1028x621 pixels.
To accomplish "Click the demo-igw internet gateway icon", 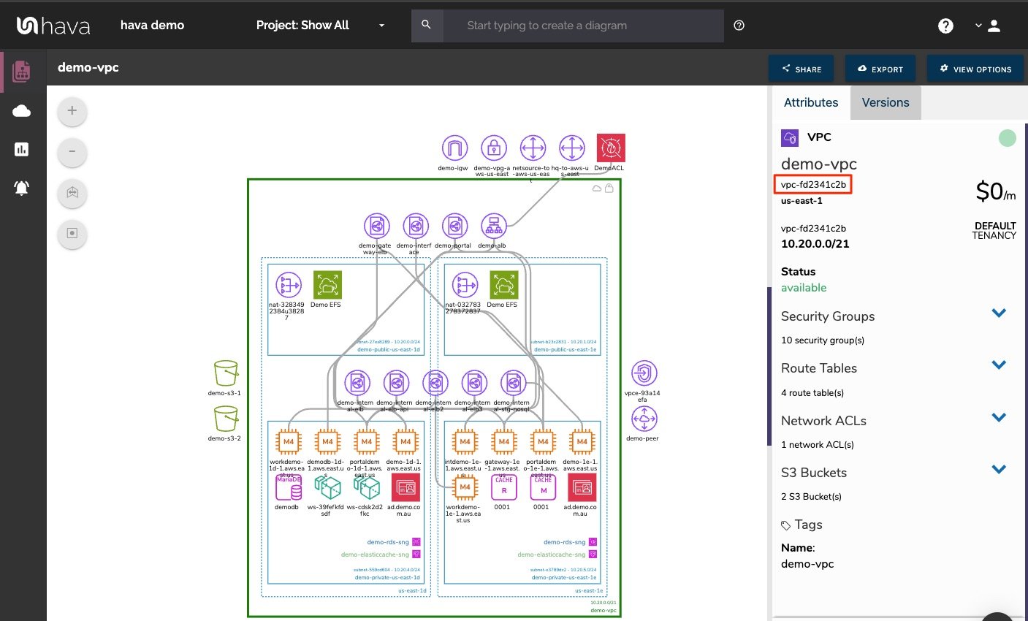I will pyautogui.click(x=454, y=148).
